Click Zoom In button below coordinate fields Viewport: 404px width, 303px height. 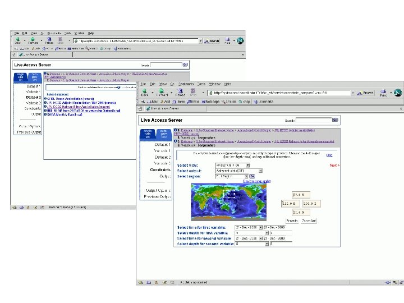292,221
